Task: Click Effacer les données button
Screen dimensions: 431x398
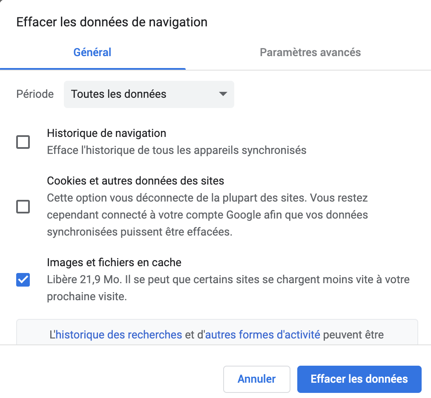Action: pyautogui.click(x=359, y=379)
